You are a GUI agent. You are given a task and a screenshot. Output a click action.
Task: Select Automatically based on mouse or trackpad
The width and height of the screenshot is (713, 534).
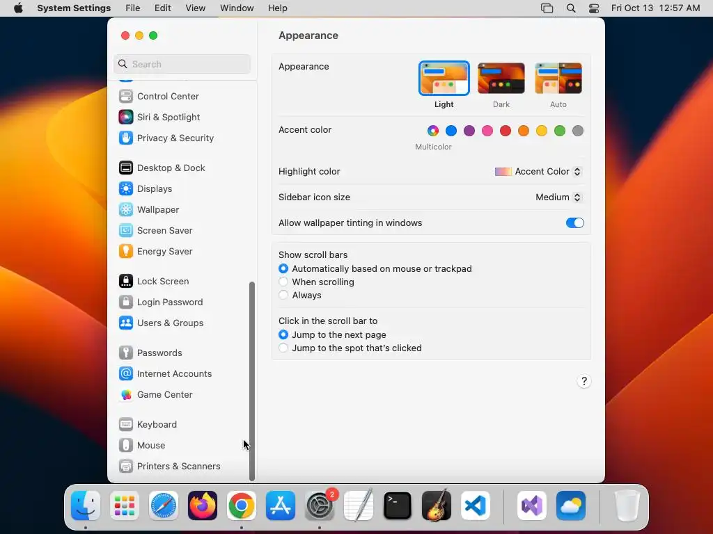point(283,269)
